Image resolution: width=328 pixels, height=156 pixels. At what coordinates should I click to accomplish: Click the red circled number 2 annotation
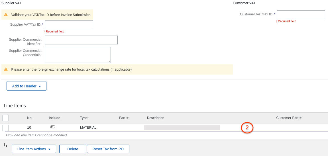247,128
